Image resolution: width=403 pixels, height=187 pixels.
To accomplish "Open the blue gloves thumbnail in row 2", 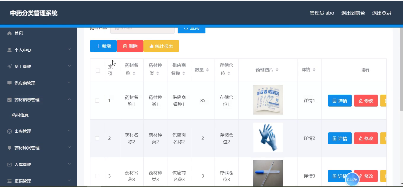I will point(268,137).
